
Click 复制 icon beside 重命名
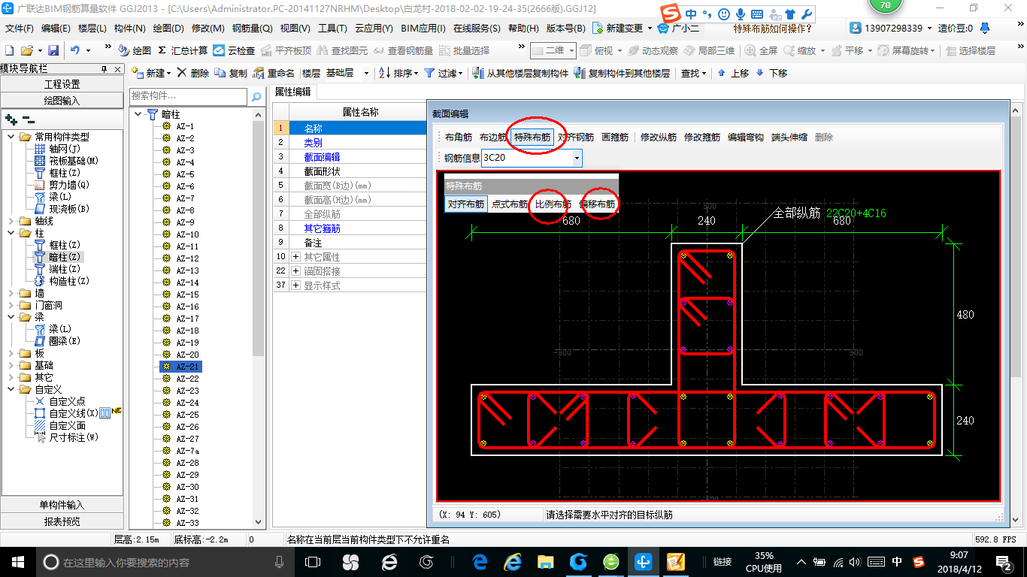click(231, 73)
